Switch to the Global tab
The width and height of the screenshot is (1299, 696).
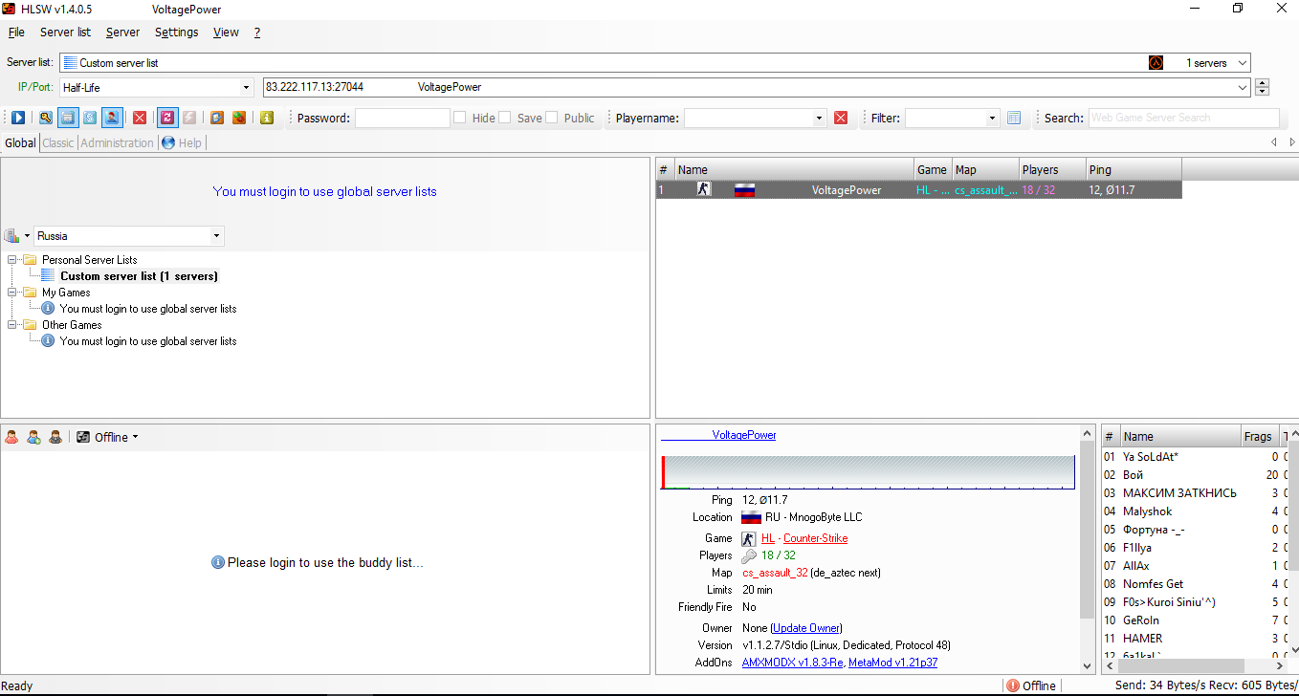(20, 142)
